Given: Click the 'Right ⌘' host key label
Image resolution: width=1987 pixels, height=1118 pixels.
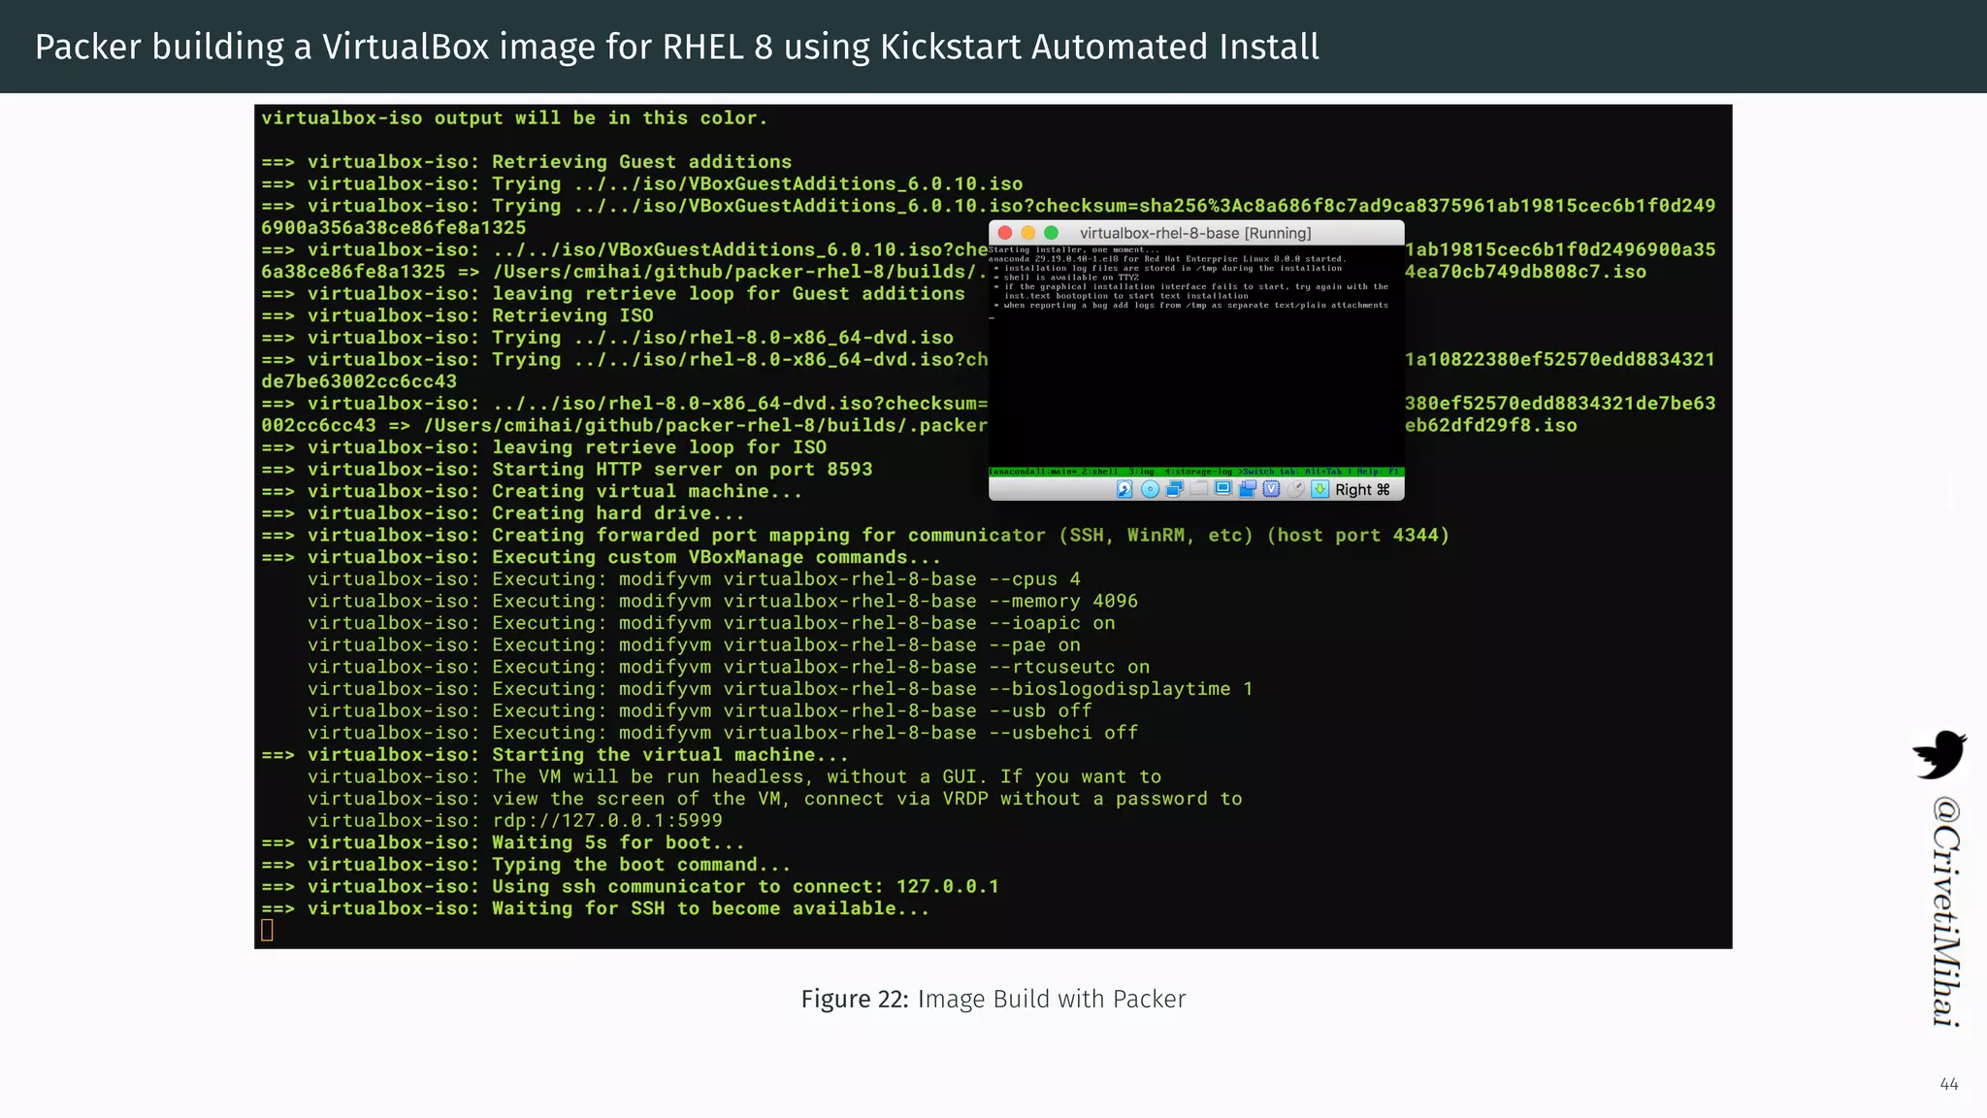Looking at the screenshot, I should (x=1362, y=490).
